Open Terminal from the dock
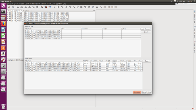The width and height of the screenshot is (196, 110). [3, 12]
